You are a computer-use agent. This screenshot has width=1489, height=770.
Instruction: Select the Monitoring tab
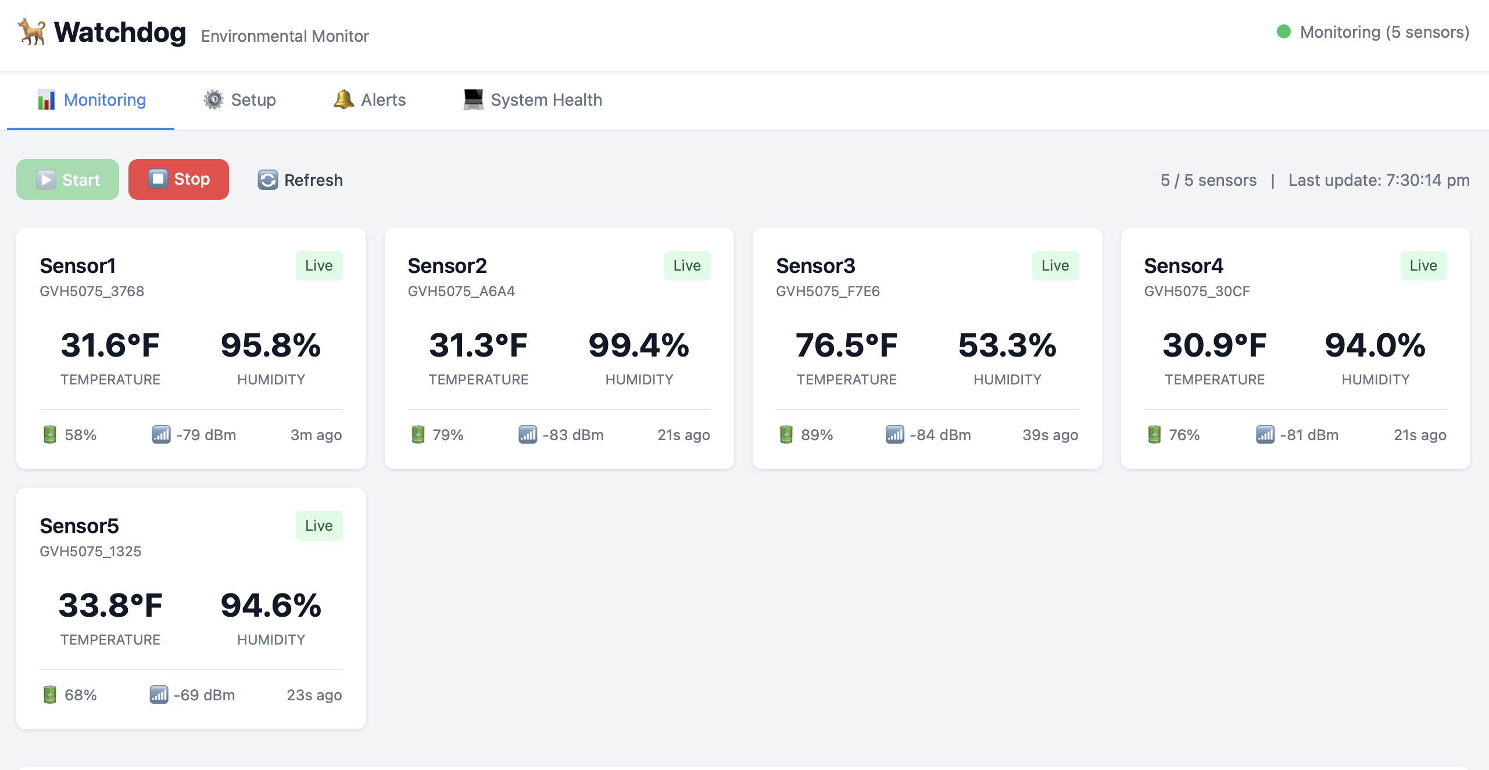point(91,100)
